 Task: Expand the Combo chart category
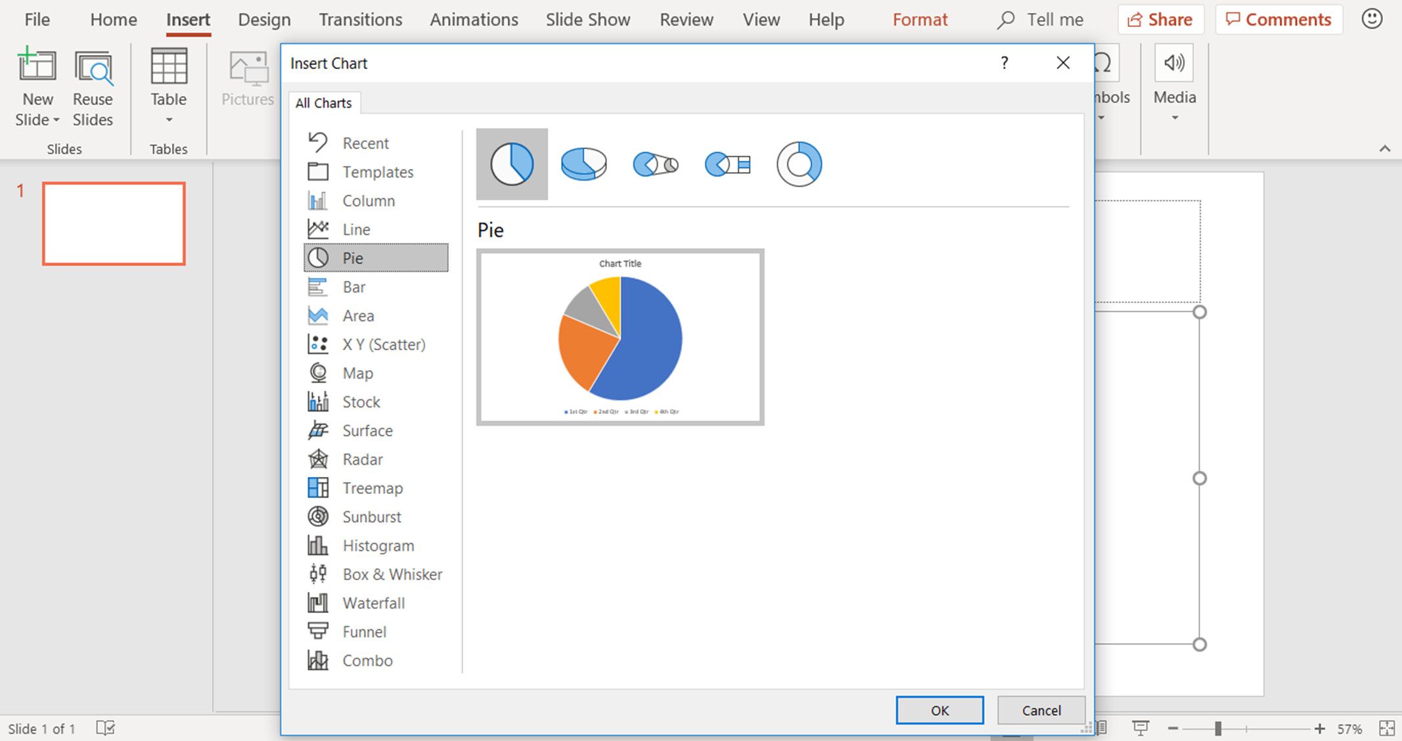[x=366, y=660]
